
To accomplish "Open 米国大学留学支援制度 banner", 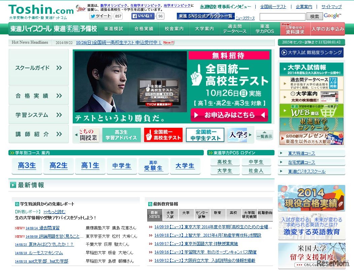I will (x=311, y=256).
